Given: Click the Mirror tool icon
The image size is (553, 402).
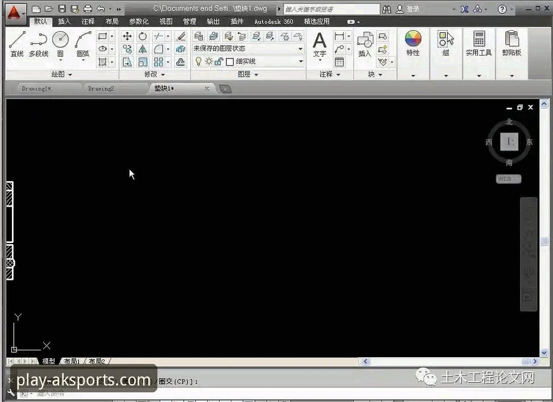Looking at the screenshot, I should coord(143,49).
